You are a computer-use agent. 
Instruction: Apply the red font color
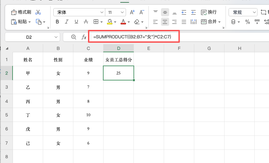[x=123, y=22]
